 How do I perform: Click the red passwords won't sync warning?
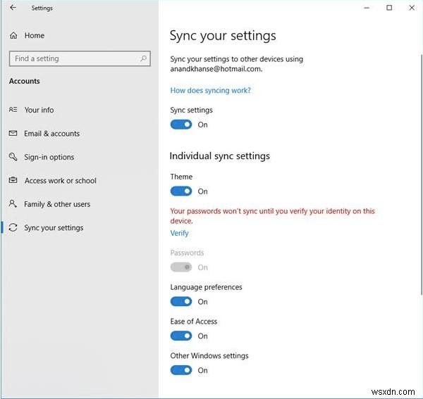pos(272,215)
